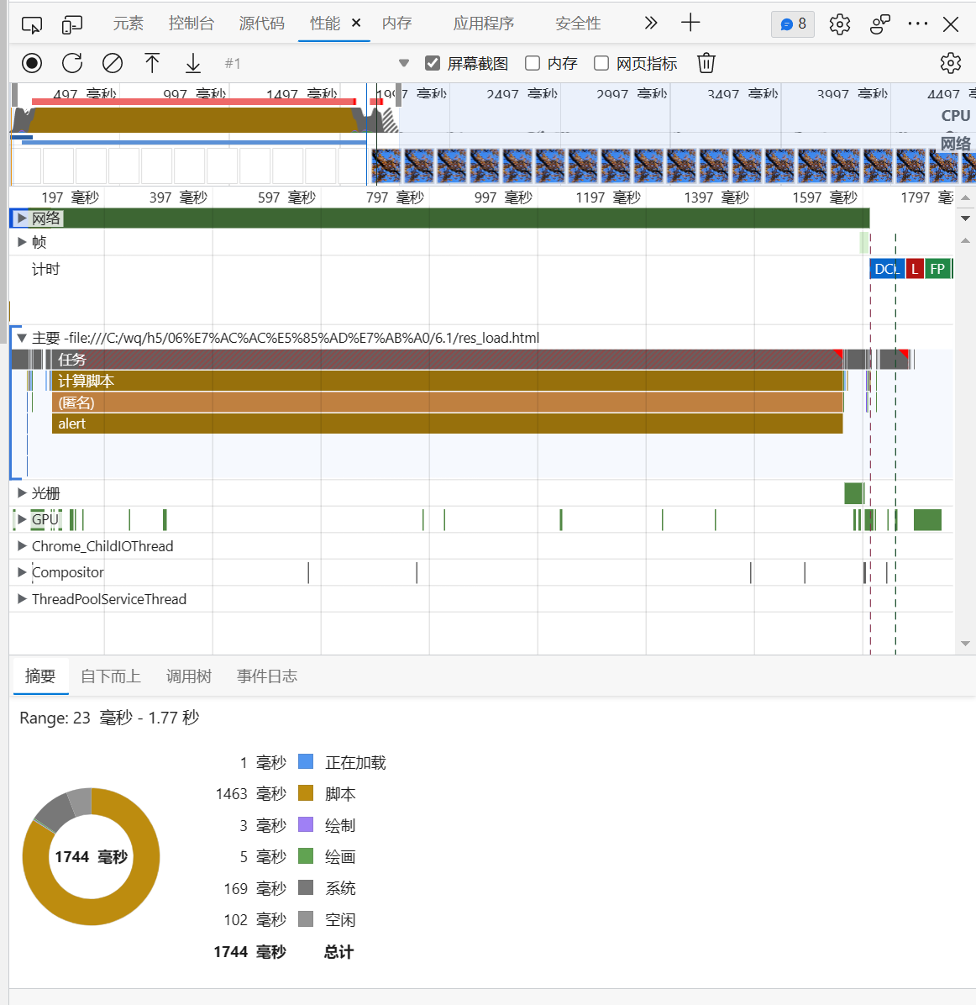Open the 调用树 tab
The width and height of the screenshot is (976, 1005).
pyautogui.click(x=188, y=676)
